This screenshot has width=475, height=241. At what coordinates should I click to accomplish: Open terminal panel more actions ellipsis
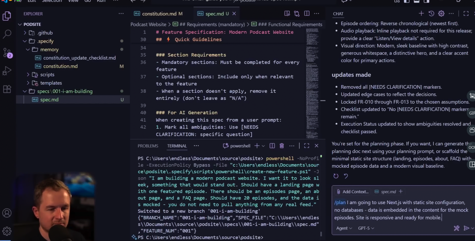tap(292, 146)
